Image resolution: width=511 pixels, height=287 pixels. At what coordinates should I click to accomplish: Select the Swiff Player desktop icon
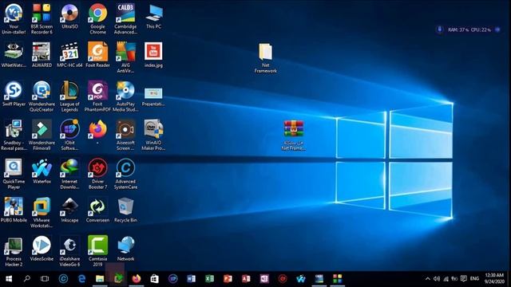point(14,93)
